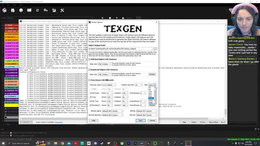Open the Diffuse alpha format dropdown

[x=113, y=111]
